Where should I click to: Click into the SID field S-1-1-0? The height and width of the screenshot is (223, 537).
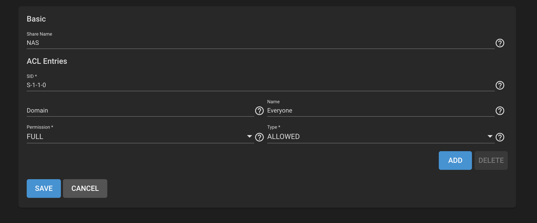pyautogui.click(x=260, y=85)
